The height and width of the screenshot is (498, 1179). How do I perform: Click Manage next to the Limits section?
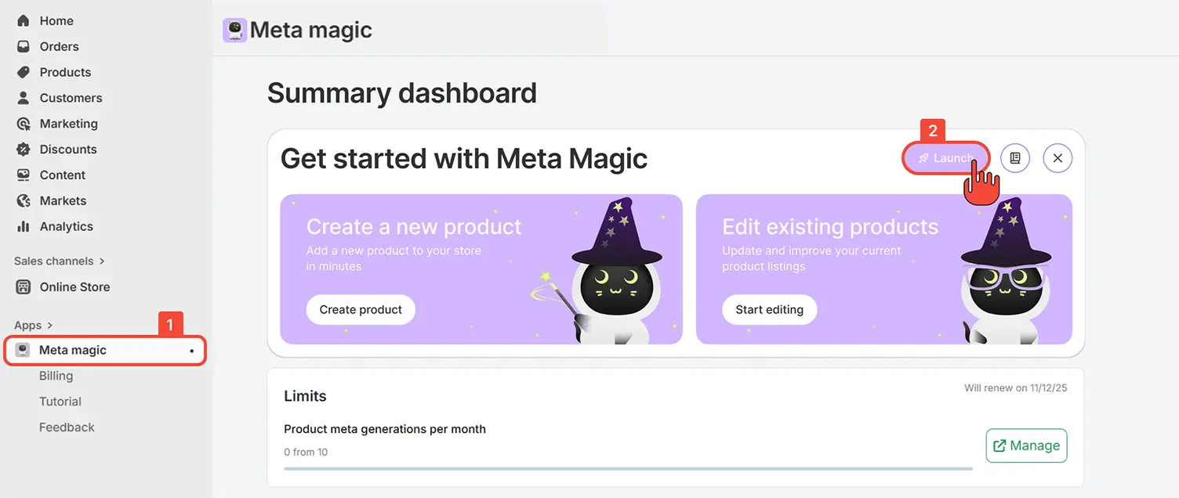click(x=1026, y=445)
